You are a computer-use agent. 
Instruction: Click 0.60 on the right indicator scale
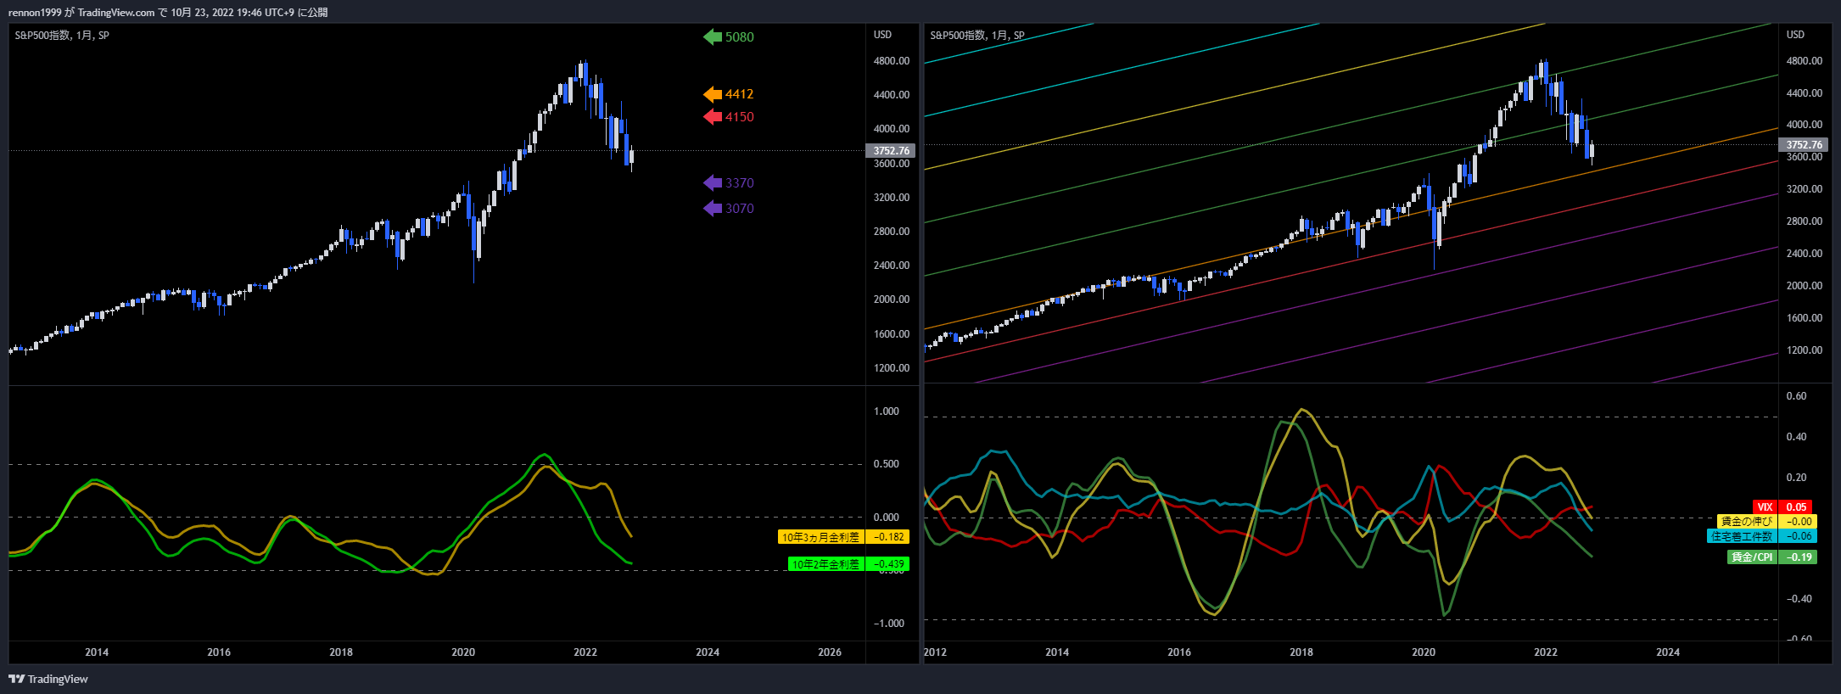(1796, 396)
